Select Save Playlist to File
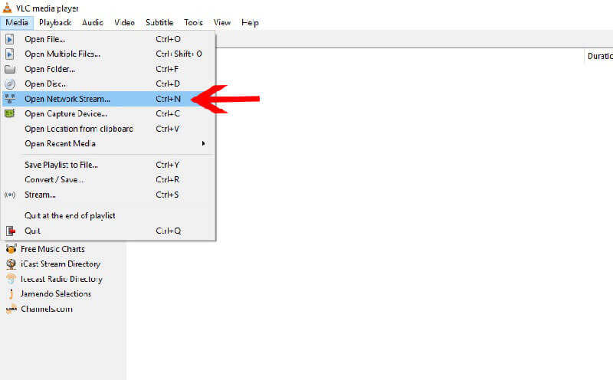This screenshot has height=380, width=613. click(61, 165)
